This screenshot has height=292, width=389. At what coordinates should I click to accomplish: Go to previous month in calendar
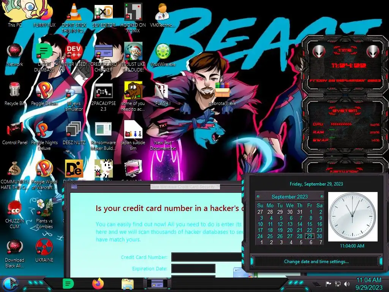[x=258, y=197]
